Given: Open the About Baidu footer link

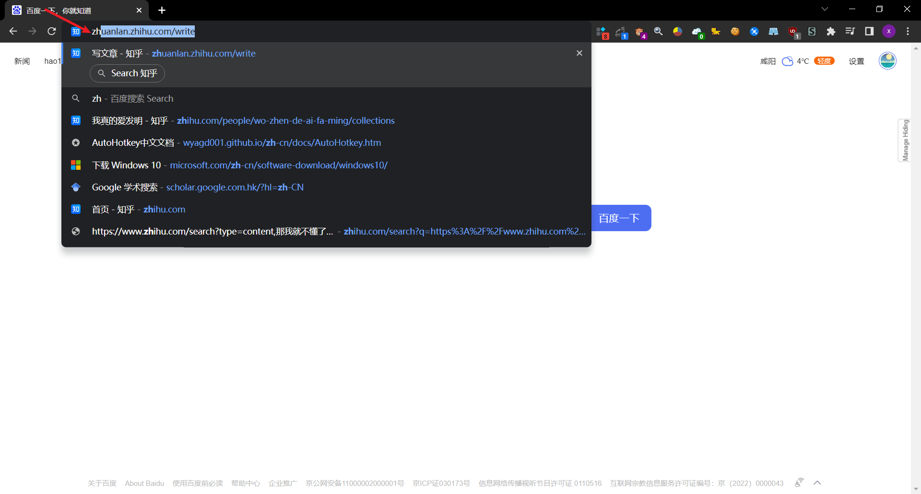Looking at the screenshot, I should (x=144, y=483).
